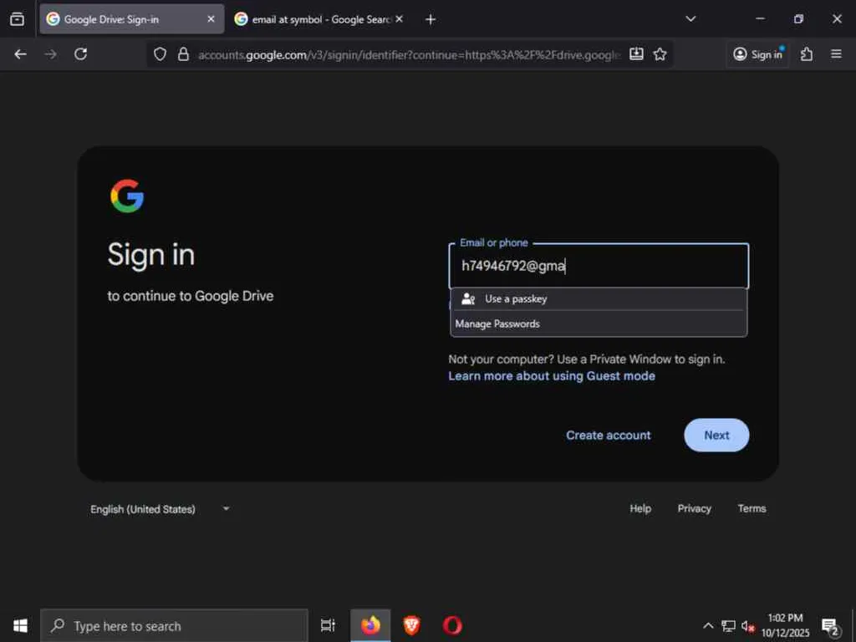Open a new browser tab
Viewport: 856px width, 642px height.
pyautogui.click(x=431, y=20)
